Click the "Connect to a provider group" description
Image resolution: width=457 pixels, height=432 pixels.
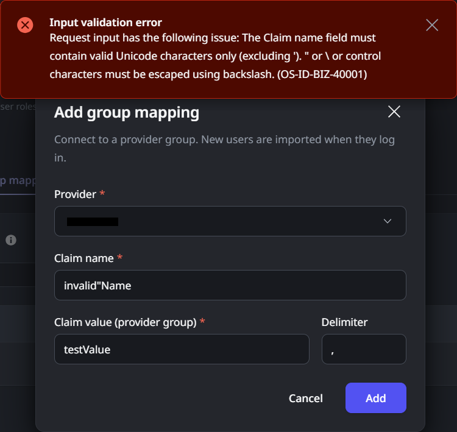224,148
